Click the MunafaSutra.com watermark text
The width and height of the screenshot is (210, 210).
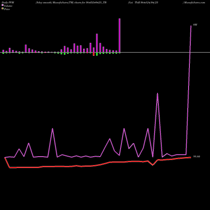tap(194, 3)
